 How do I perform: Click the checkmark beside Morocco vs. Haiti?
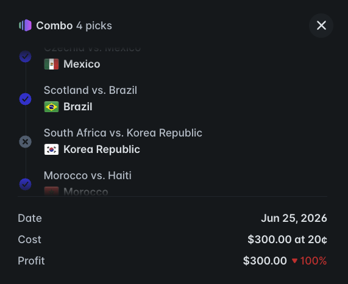26,184
